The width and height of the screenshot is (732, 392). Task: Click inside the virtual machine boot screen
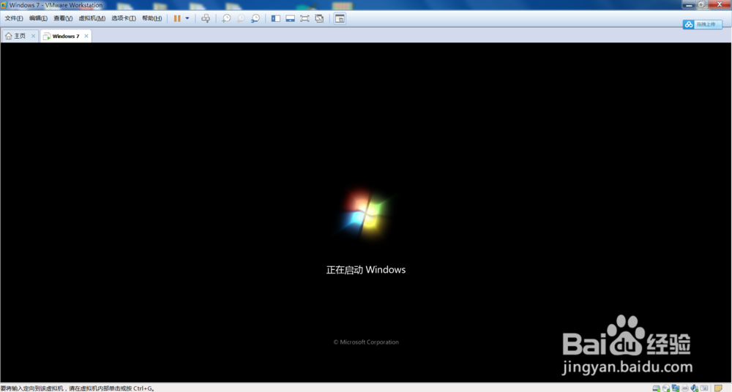coord(365,212)
